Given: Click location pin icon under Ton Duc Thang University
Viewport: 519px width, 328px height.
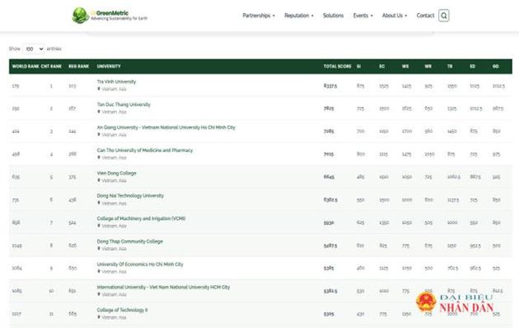Looking at the screenshot, I should click(x=99, y=111).
